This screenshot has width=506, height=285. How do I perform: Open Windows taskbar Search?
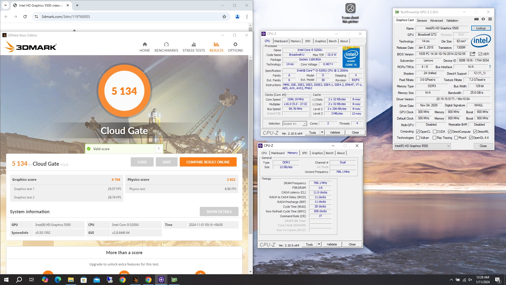(19, 280)
